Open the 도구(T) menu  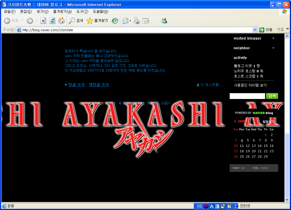pos(82,11)
